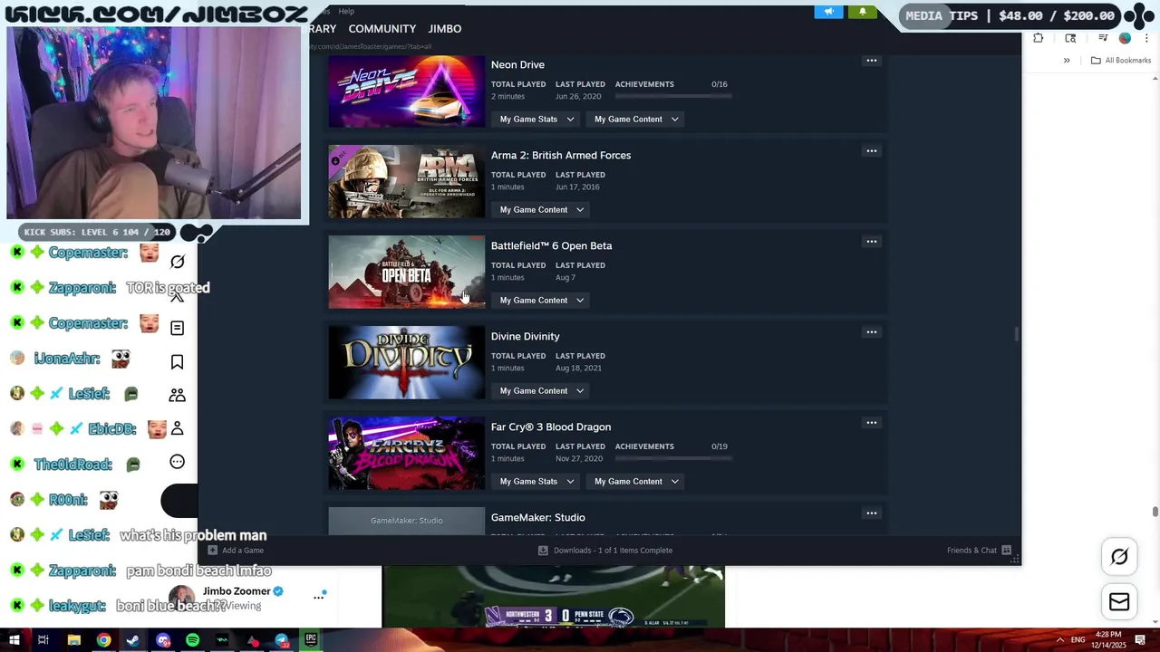Open options menu for Far Cry 3 Blood Dragon
Image resolution: width=1160 pixels, height=652 pixels.
click(x=871, y=423)
